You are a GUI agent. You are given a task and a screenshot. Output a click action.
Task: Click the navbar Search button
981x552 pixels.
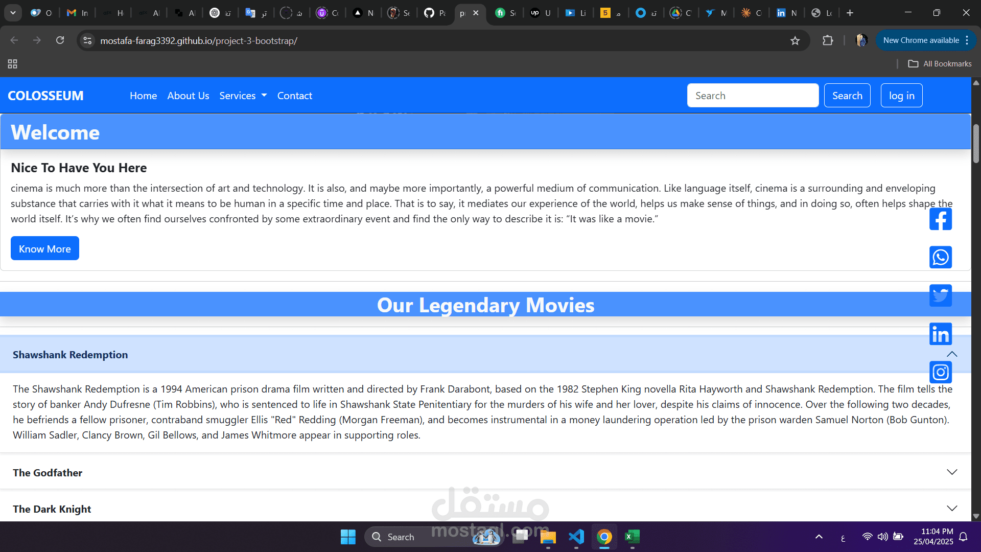pyautogui.click(x=847, y=96)
